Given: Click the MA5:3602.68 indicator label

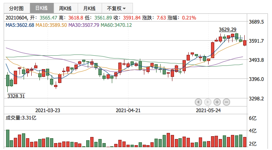Looking at the screenshot, I should point(20,25).
